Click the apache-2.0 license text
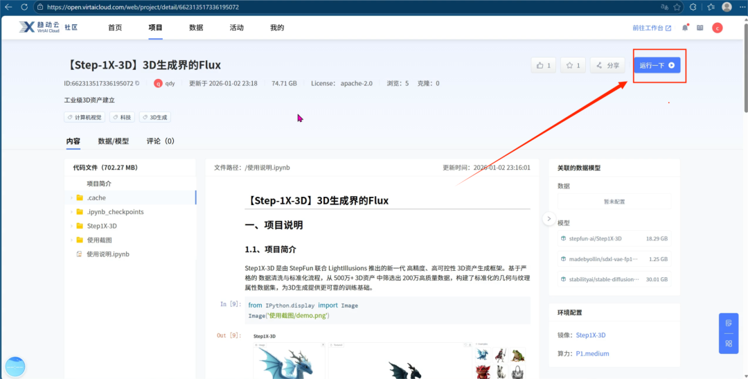This screenshot has width=748, height=379. (x=356, y=83)
